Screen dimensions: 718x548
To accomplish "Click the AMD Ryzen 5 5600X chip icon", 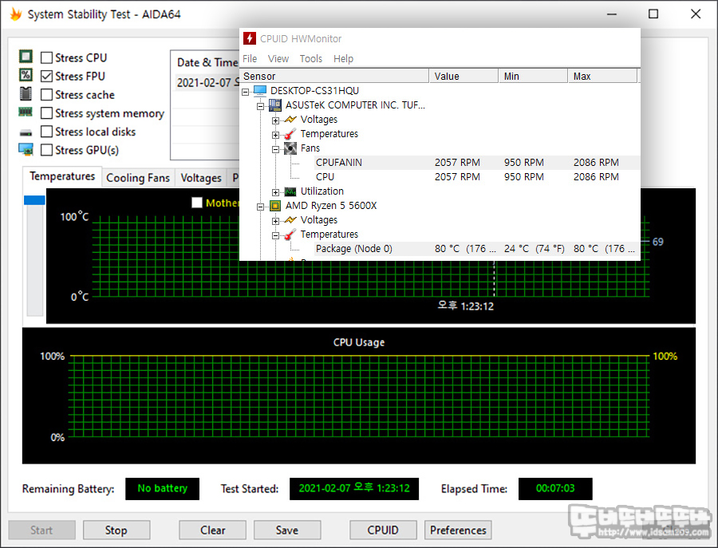I will point(274,206).
